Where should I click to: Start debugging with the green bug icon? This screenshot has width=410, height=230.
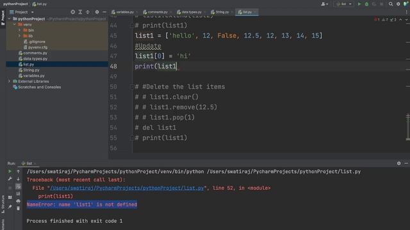(366, 4)
